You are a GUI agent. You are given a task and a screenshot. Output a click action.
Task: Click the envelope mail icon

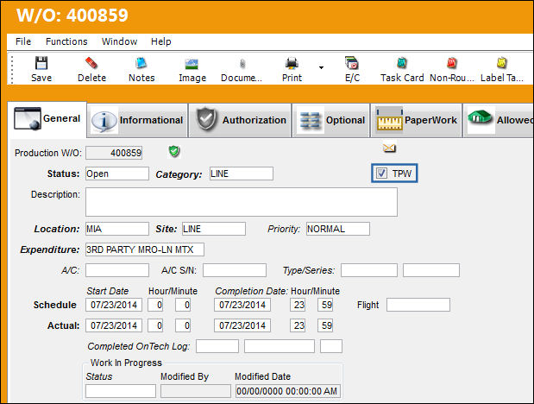click(x=389, y=148)
